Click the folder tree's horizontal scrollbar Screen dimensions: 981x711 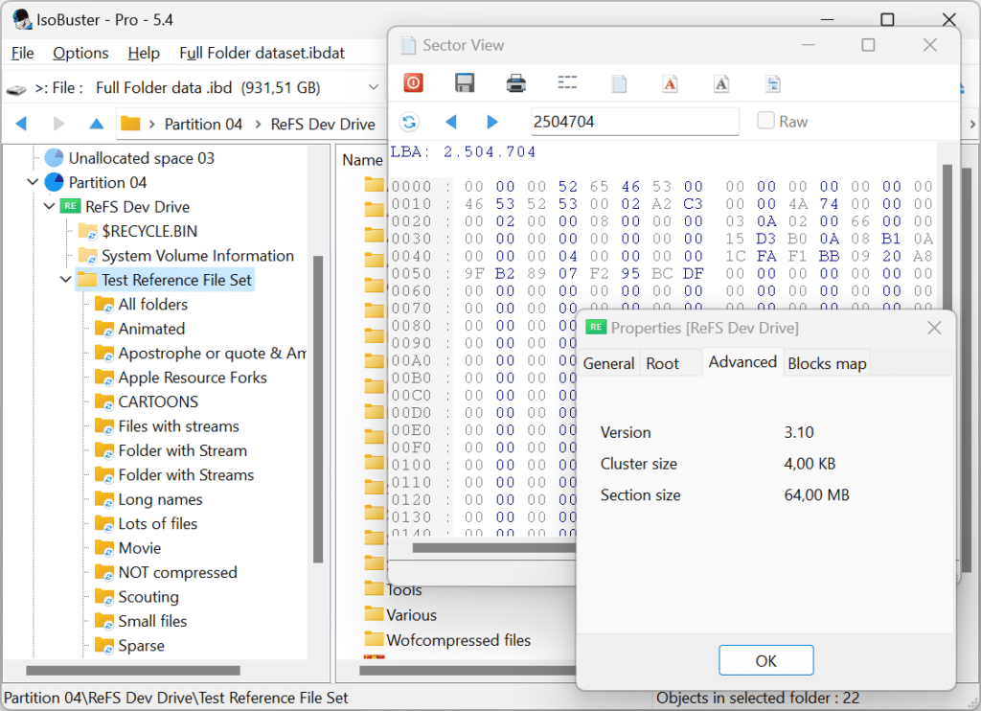tap(133, 671)
